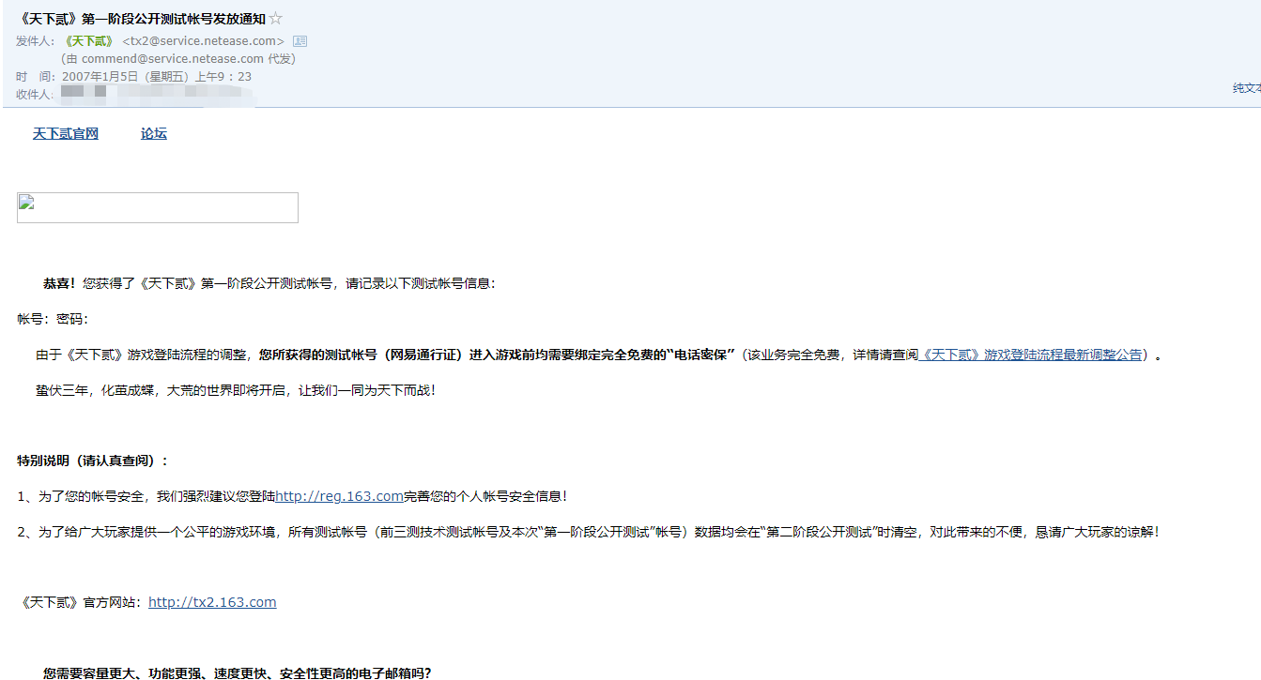The width and height of the screenshot is (1261, 680).
Task: Click the bold 电话密保 binding notice
Action: 497,355
